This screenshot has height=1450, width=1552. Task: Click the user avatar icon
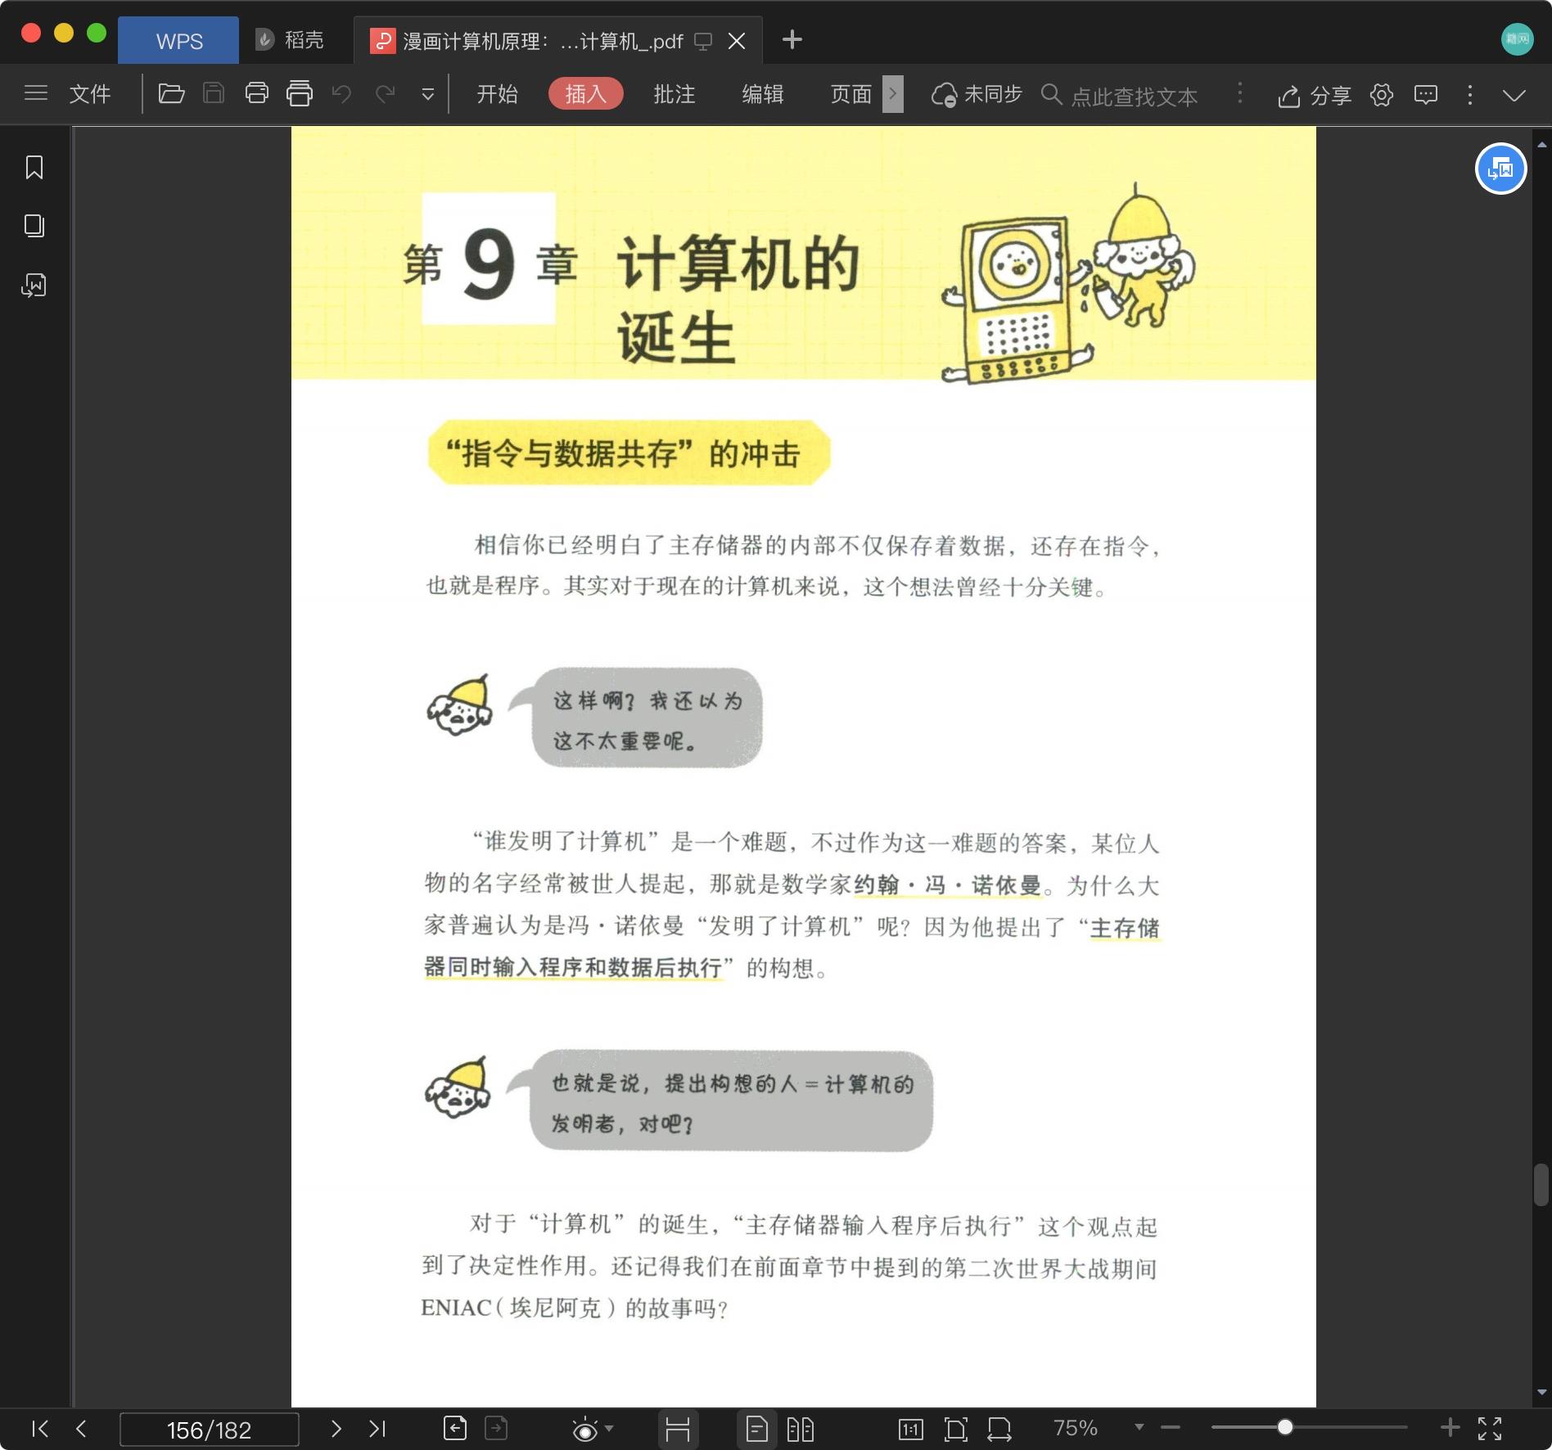point(1517,39)
